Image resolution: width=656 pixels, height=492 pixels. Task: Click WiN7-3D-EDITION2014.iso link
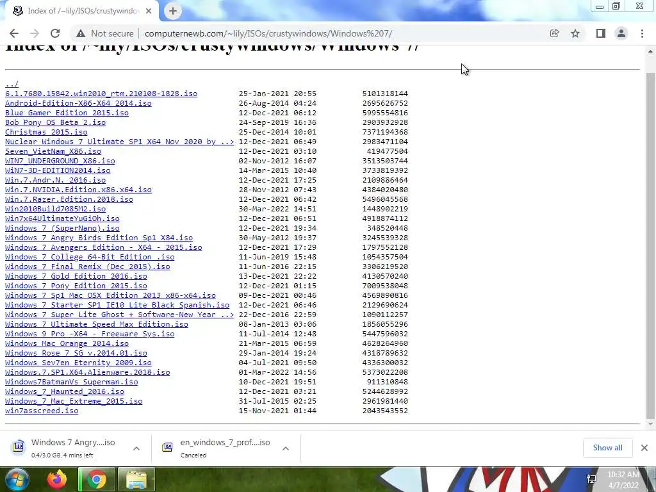(x=58, y=170)
